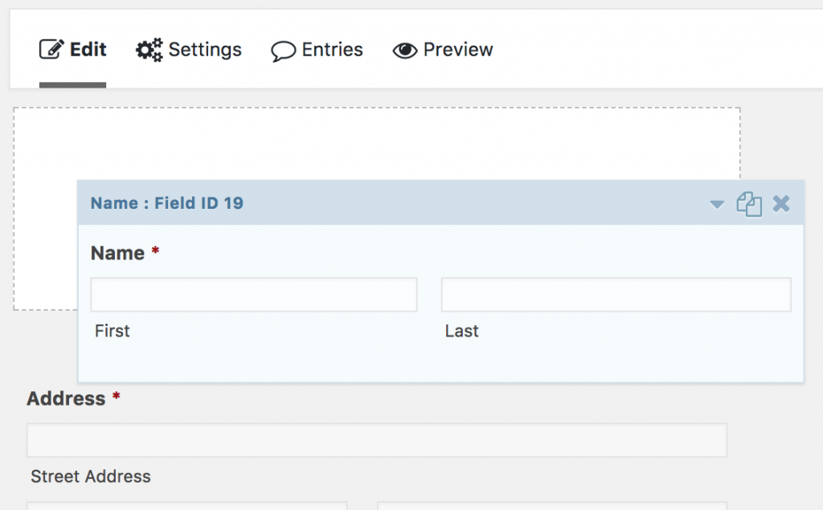Click the eye icon beside Preview
This screenshot has height=510, width=823.
tap(405, 51)
